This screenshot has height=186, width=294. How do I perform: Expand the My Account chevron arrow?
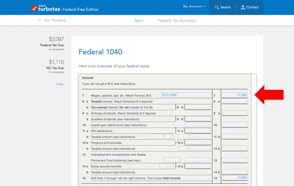(x=205, y=6)
